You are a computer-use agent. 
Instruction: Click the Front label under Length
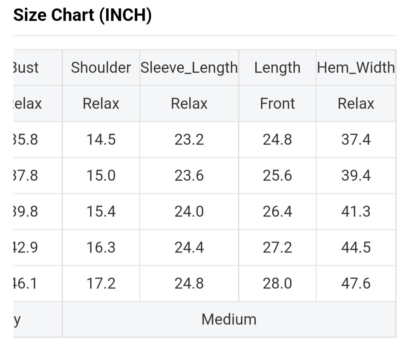click(x=277, y=104)
